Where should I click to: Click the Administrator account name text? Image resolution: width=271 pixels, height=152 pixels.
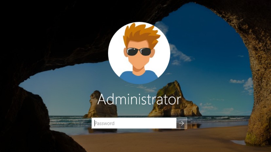[x=139, y=99]
